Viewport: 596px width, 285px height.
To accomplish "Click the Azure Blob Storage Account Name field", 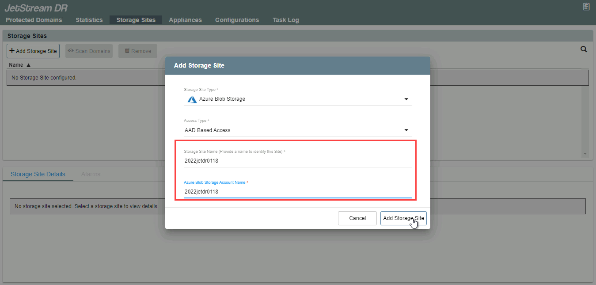I will 297,192.
